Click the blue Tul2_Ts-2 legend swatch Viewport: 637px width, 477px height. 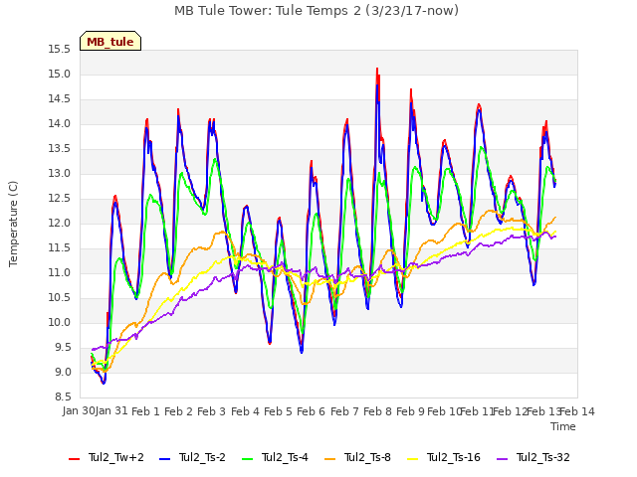(x=164, y=459)
